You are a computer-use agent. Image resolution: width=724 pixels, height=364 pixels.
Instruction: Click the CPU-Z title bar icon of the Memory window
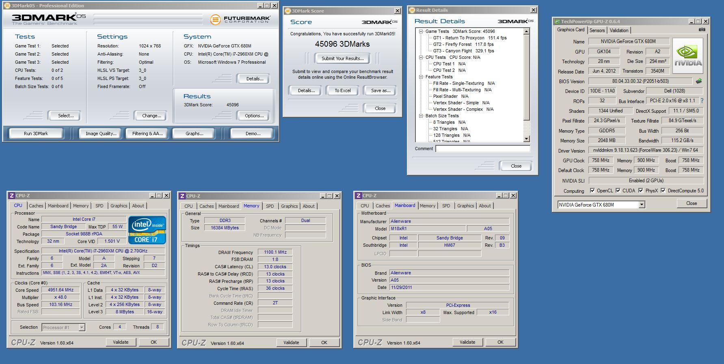tap(182, 196)
